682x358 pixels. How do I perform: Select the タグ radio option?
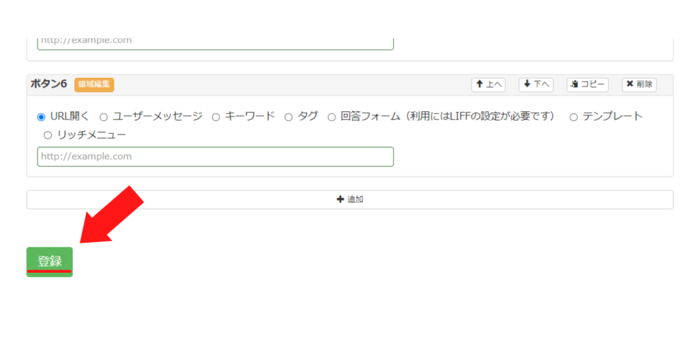coord(288,117)
